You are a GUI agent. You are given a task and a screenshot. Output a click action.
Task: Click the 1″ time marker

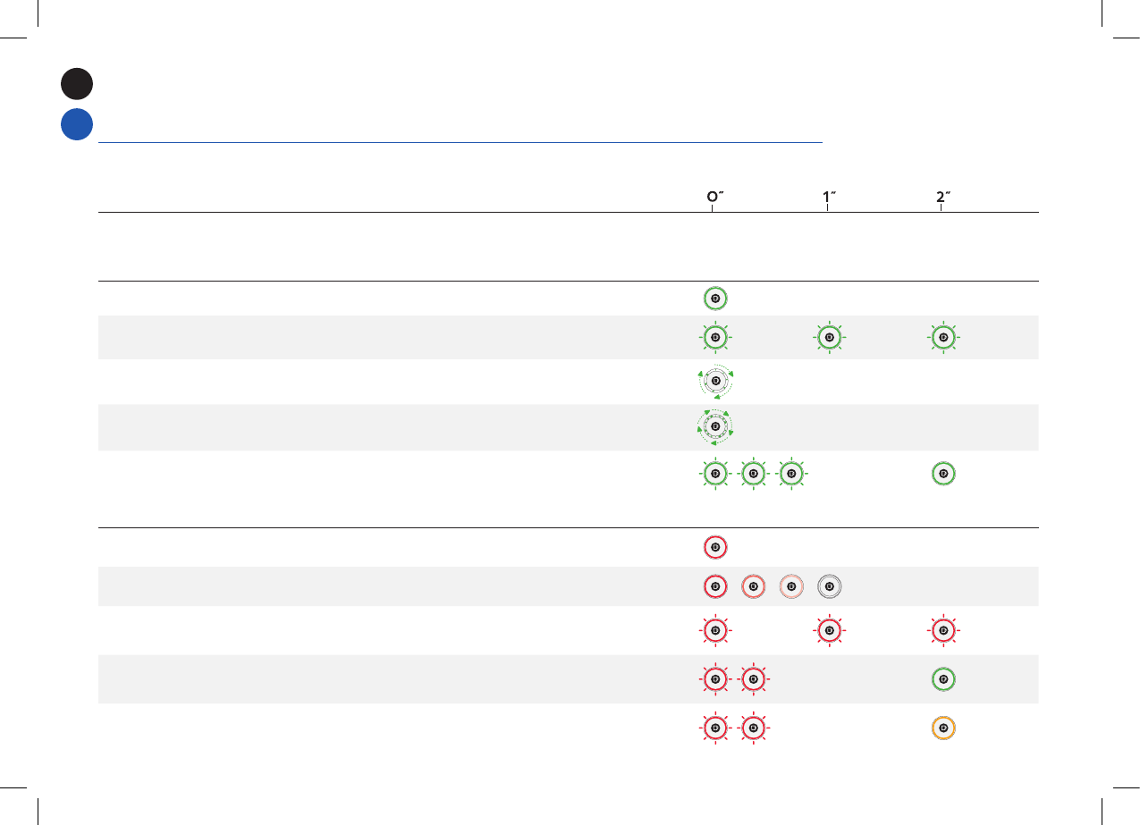pos(829,198)
